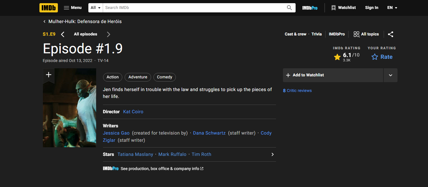Viewport: 428px width, 187px height.
Task: Click the S1.E9 episode label
Action: (49, 34)
